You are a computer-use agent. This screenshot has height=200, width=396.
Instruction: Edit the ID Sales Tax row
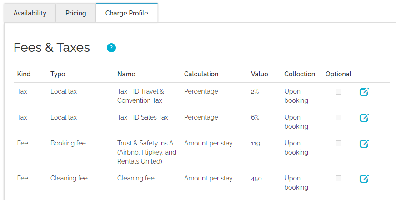point(364,118)
